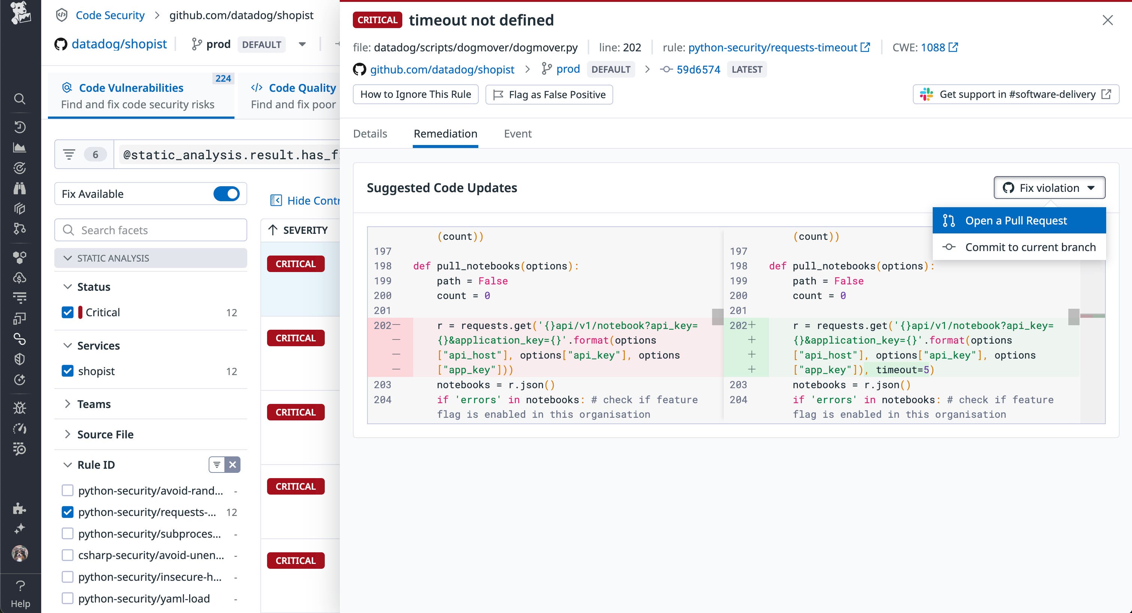Uncheck the Critical status filter
Screen dimensions: 1132x613
tap(67, 312)
